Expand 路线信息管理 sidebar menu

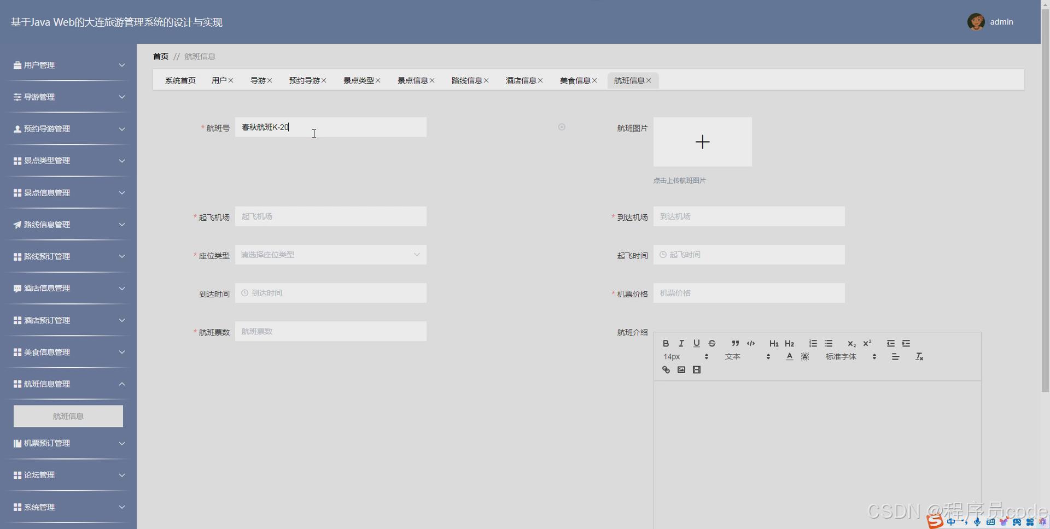click(x=68, y=225)
